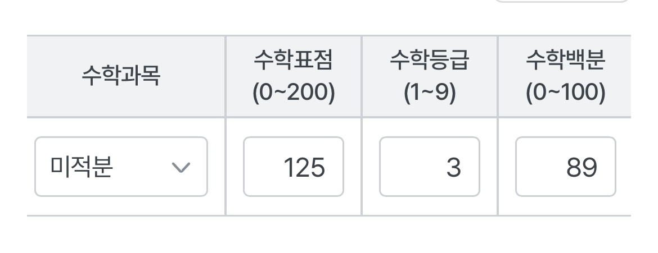This screenshot has height=253, width=658.
Task: Click the number 89 in the percentile box
Action: point(582,167)
